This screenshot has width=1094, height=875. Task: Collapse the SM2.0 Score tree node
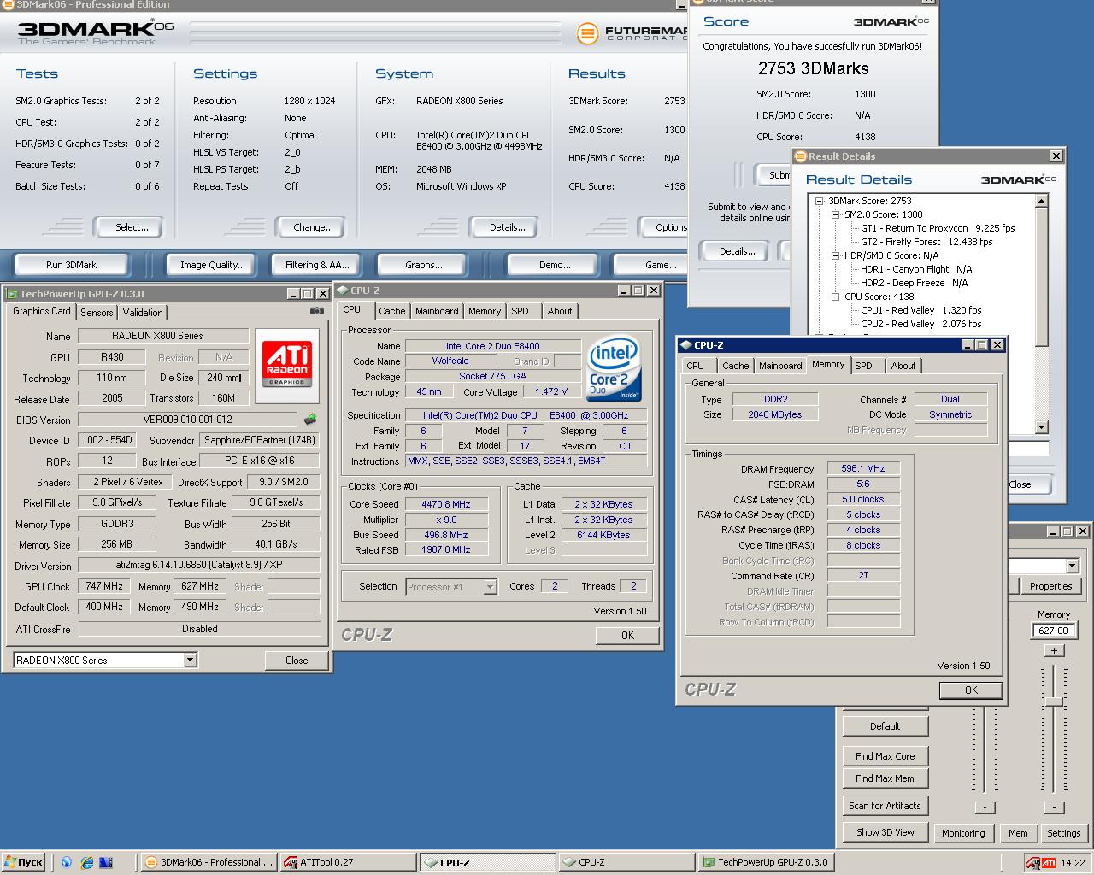835,214
